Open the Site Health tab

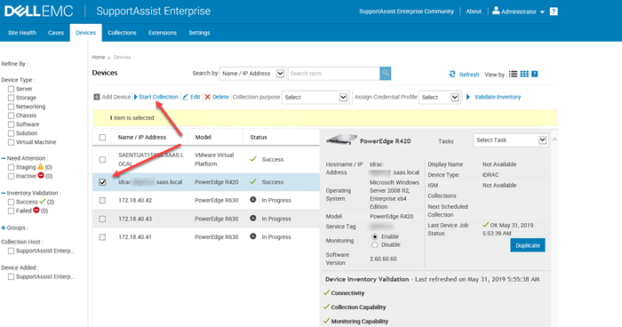22,33
